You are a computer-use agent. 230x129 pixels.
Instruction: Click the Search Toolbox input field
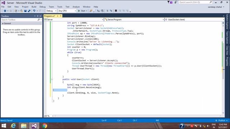click(19, 20)
